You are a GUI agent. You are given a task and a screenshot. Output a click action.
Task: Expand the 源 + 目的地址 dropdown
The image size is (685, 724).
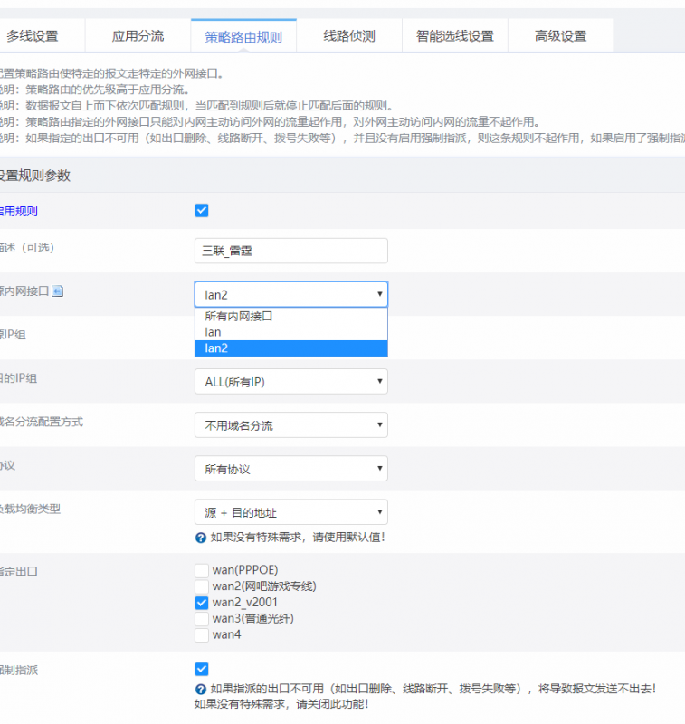point(291,512)
